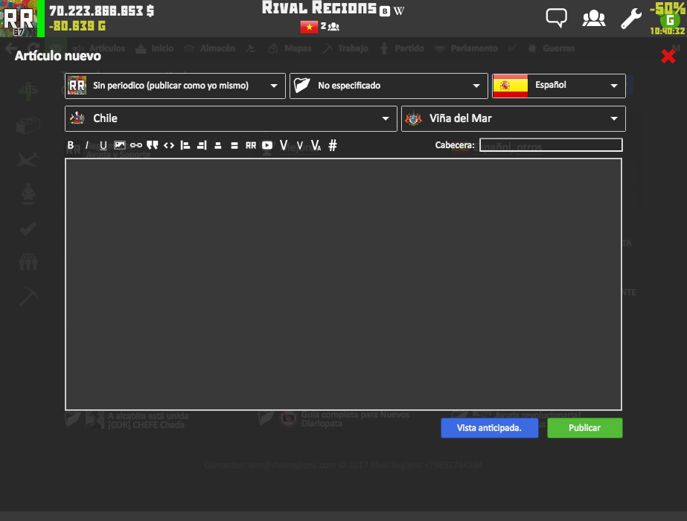The width and height of the screenshot is (687, 521).
Task: Open the chat speech bubble icon
Action: [556, 18]
